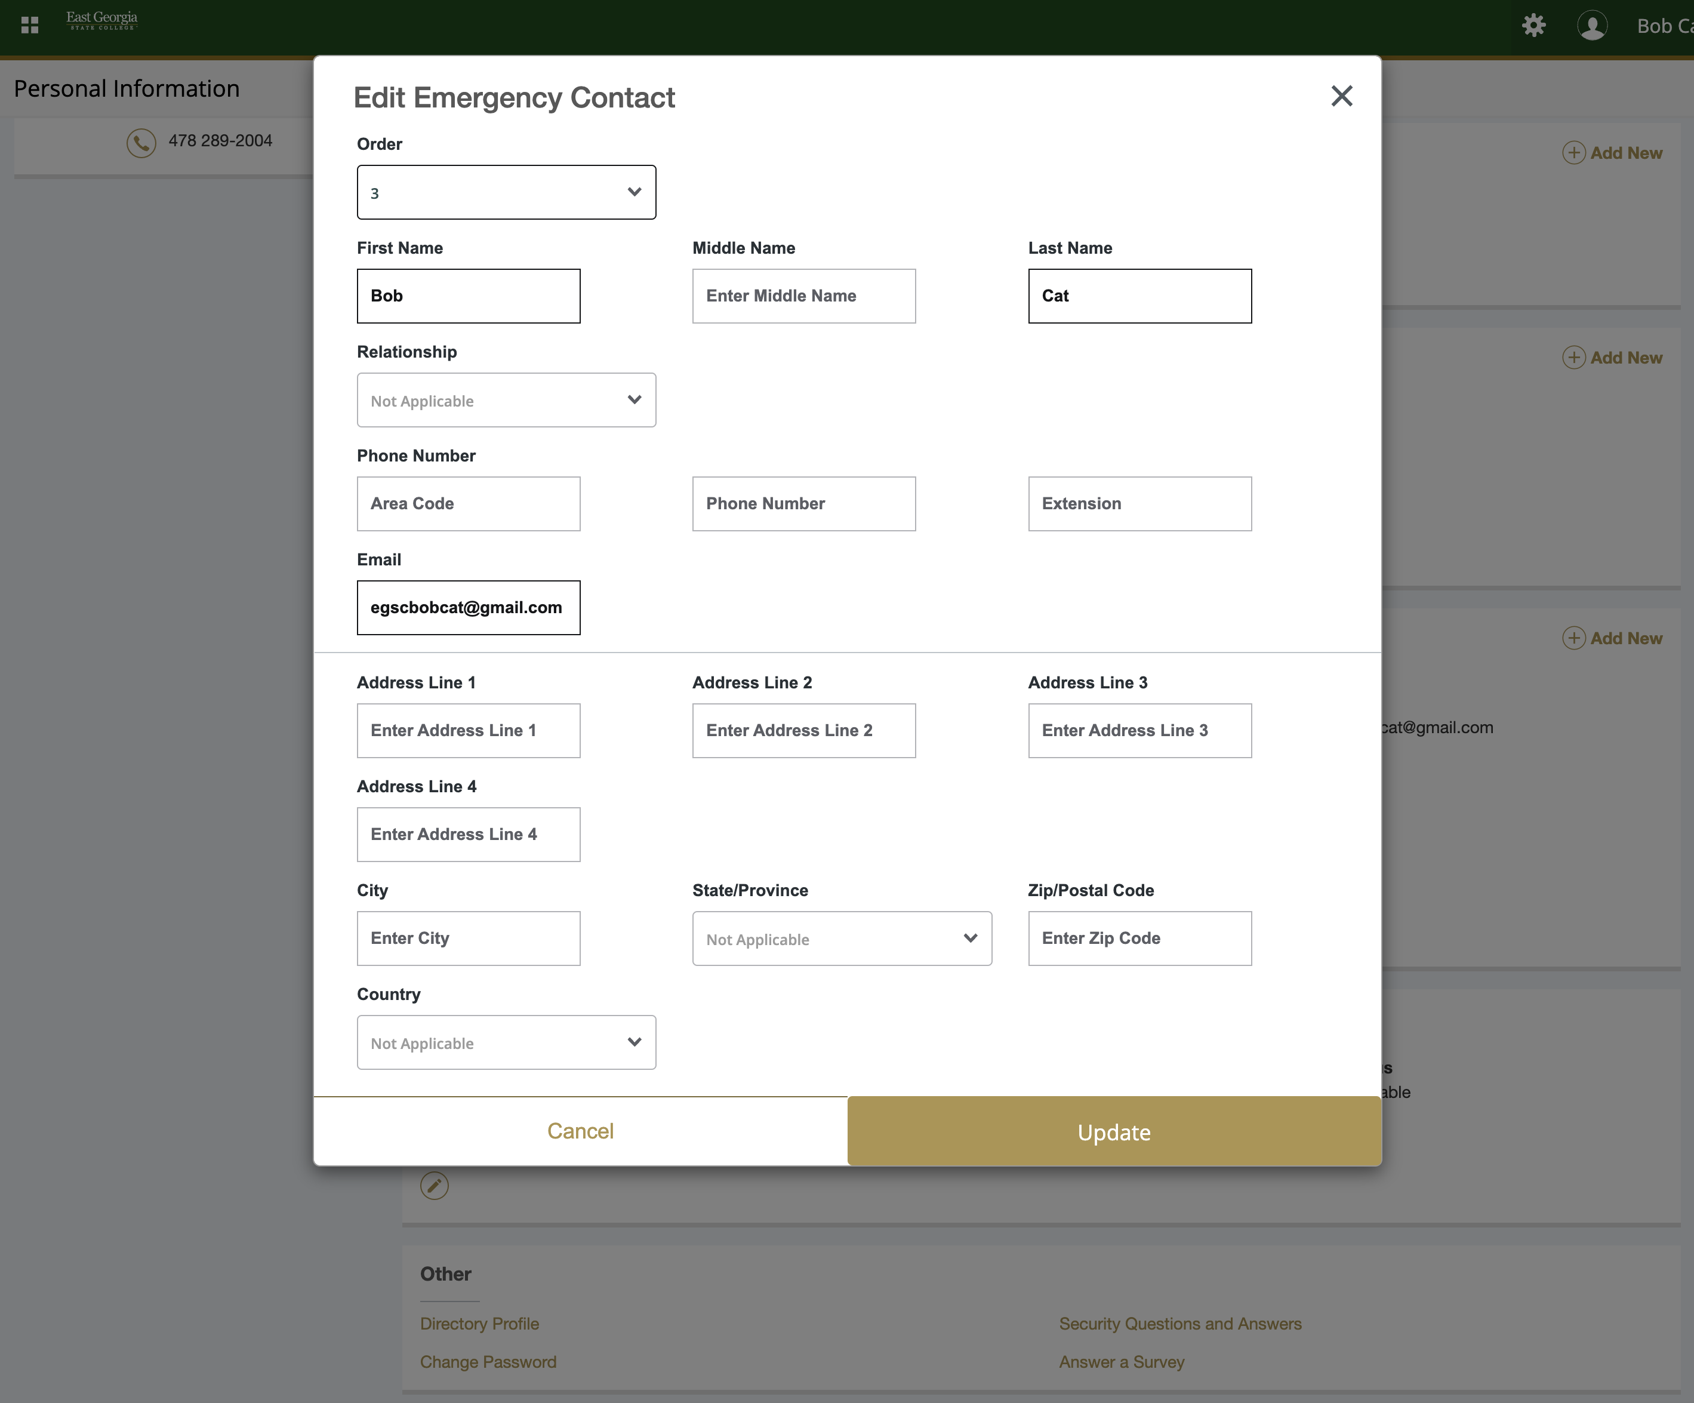The image size is (1694, 1403).
Task: Expand the Country dropdown
Action: (x=506, y=1042)
